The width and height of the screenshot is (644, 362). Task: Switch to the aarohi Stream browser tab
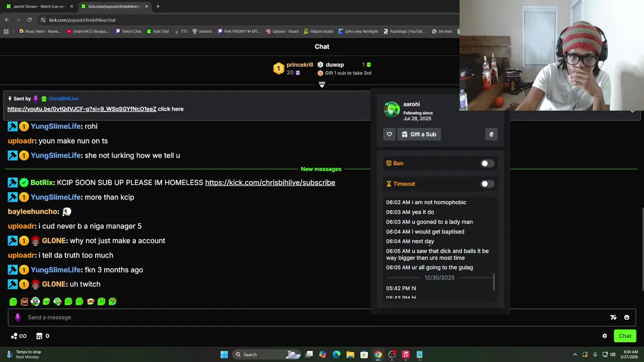(38, 6)
